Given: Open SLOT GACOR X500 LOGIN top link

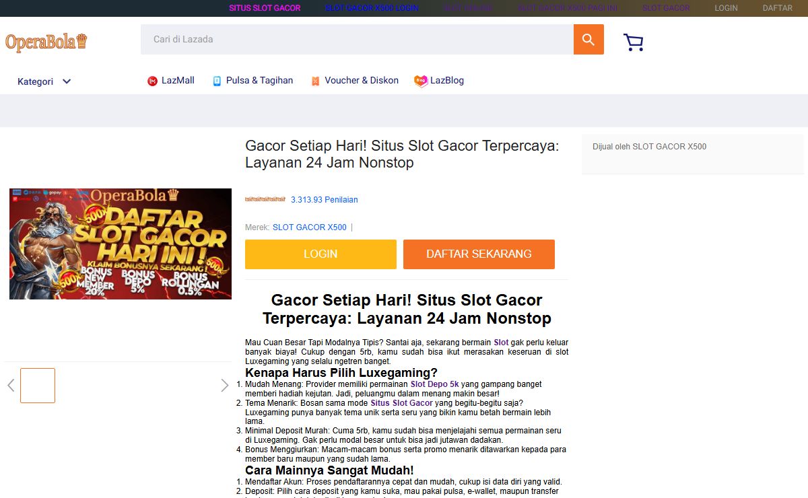Looking at the screenshot, I should tap(372, 8).
